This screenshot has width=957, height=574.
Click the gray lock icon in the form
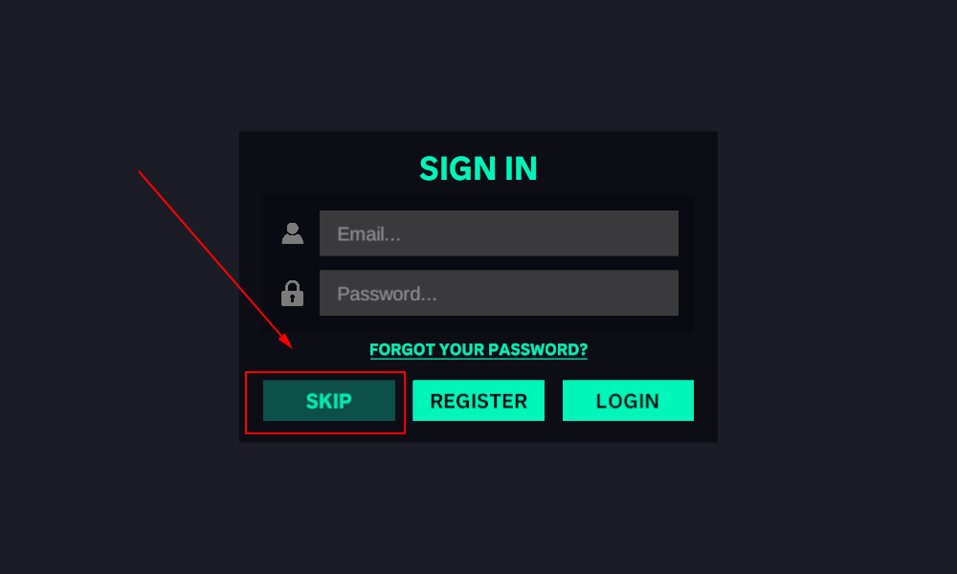(292, 294)
